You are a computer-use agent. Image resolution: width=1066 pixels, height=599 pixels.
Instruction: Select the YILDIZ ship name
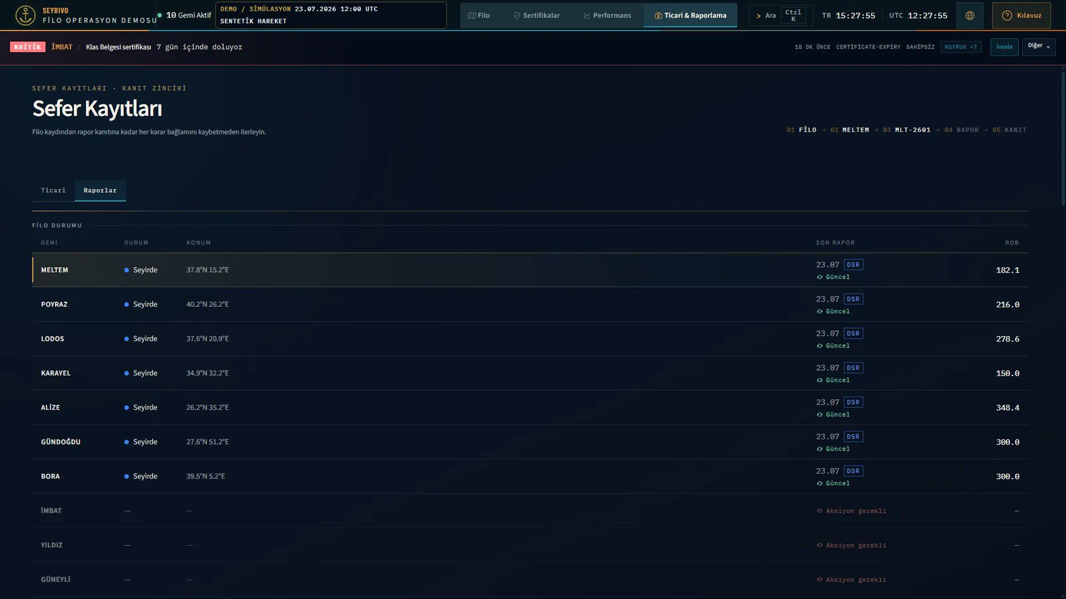coord(51,545)
